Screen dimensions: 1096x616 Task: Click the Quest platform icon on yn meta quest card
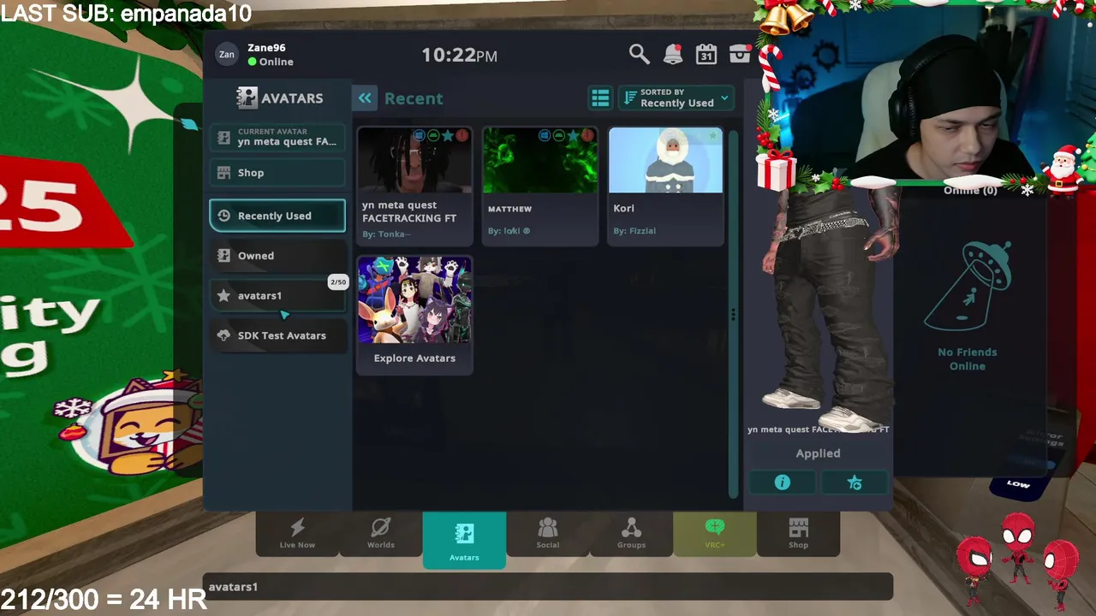click(433, 136)
